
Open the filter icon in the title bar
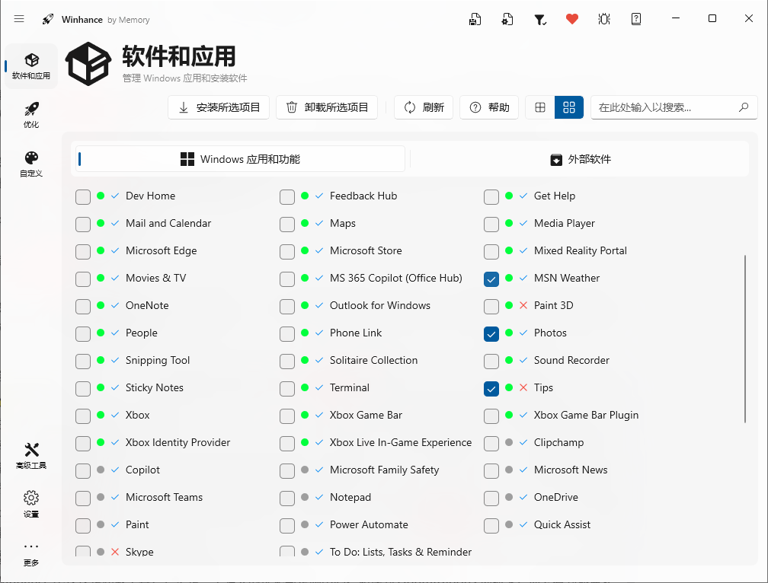[540, 18]
